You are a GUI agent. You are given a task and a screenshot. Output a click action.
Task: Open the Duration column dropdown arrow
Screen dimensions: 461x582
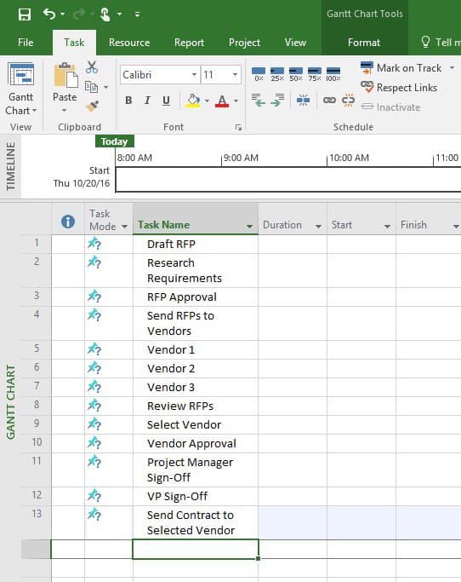tap(318, 226)
